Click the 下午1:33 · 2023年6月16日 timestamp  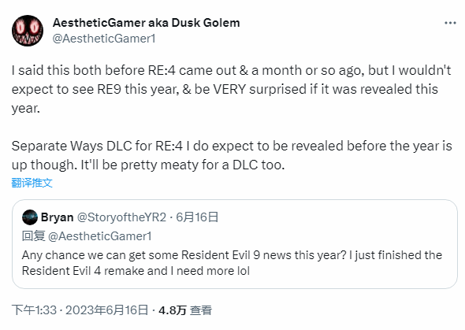80,310
